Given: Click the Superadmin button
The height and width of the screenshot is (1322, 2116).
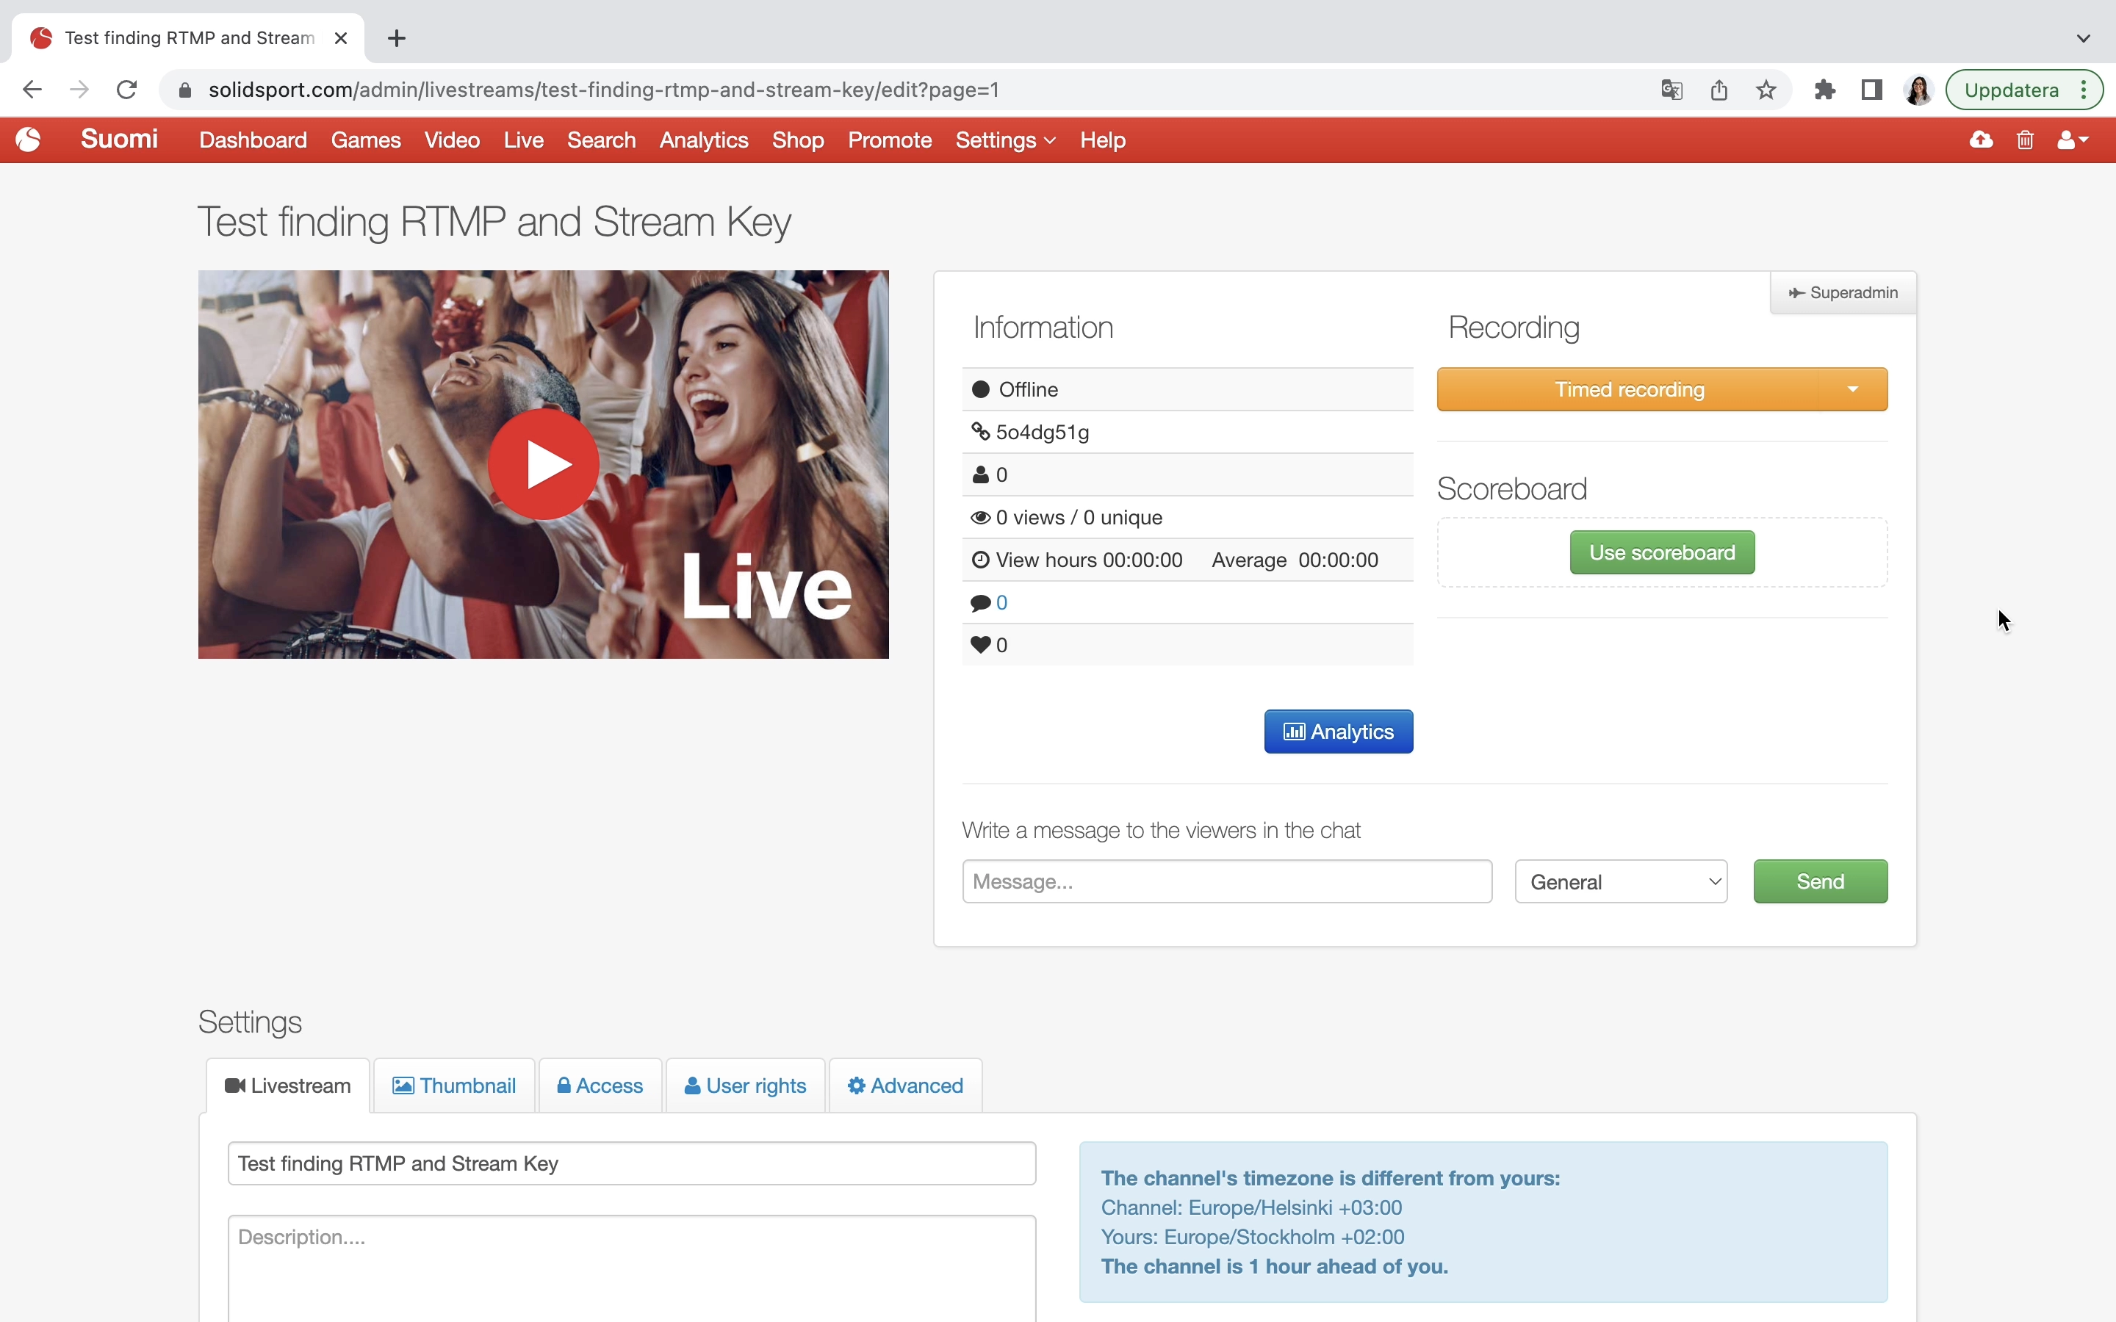Looking at the screenshot, I should point(1843,293).
